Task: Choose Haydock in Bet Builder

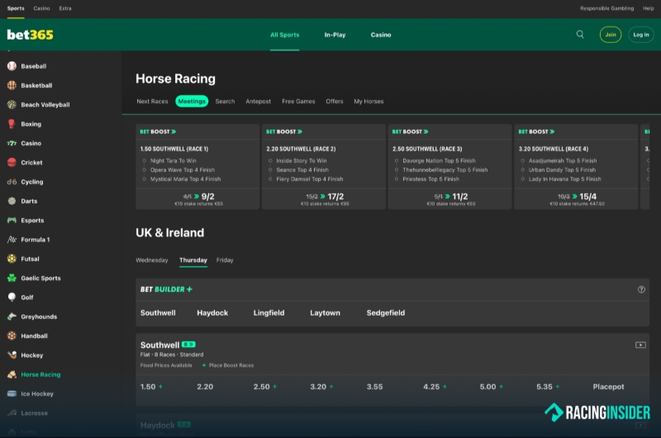Action: pyautogui.click(x=212, y=312)
